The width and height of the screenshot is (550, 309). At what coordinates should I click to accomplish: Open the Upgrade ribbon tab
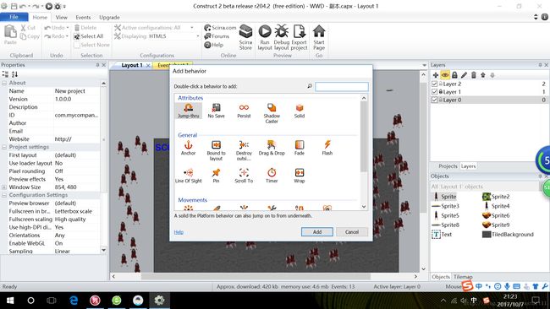click(109, 17)
